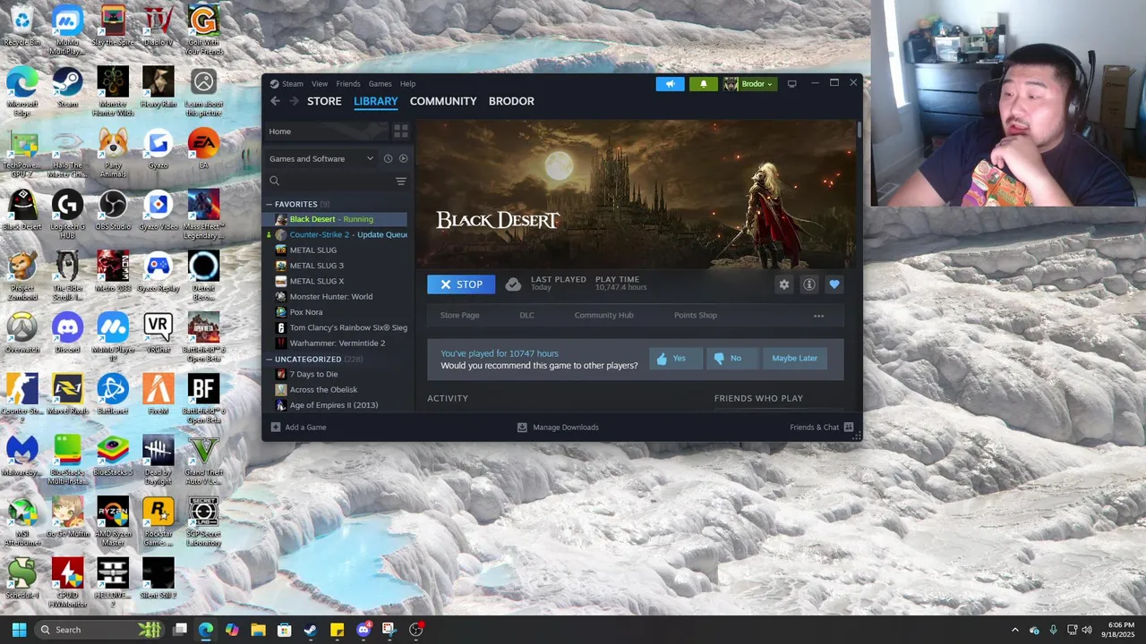
Task: Open Windows Start menu
Action: [19, 630]
